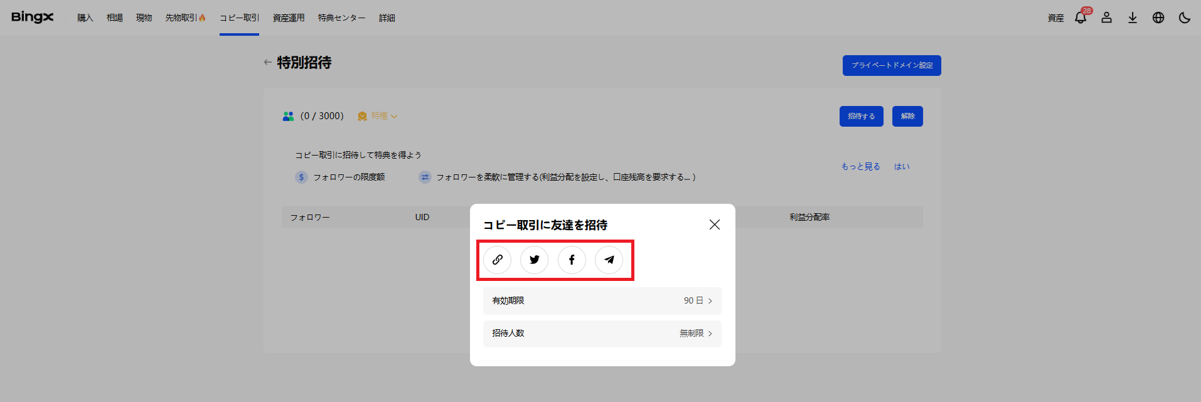Share invitation via Facebook icon

(x=572, y=260)
